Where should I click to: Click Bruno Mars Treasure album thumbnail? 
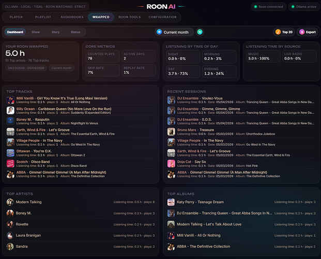171,132
